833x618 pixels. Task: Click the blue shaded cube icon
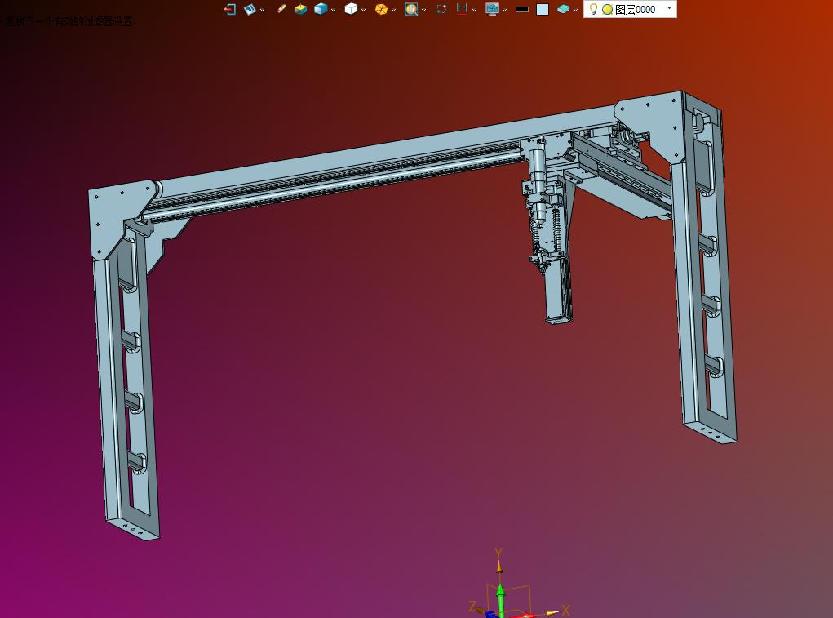tap(321, 9)
